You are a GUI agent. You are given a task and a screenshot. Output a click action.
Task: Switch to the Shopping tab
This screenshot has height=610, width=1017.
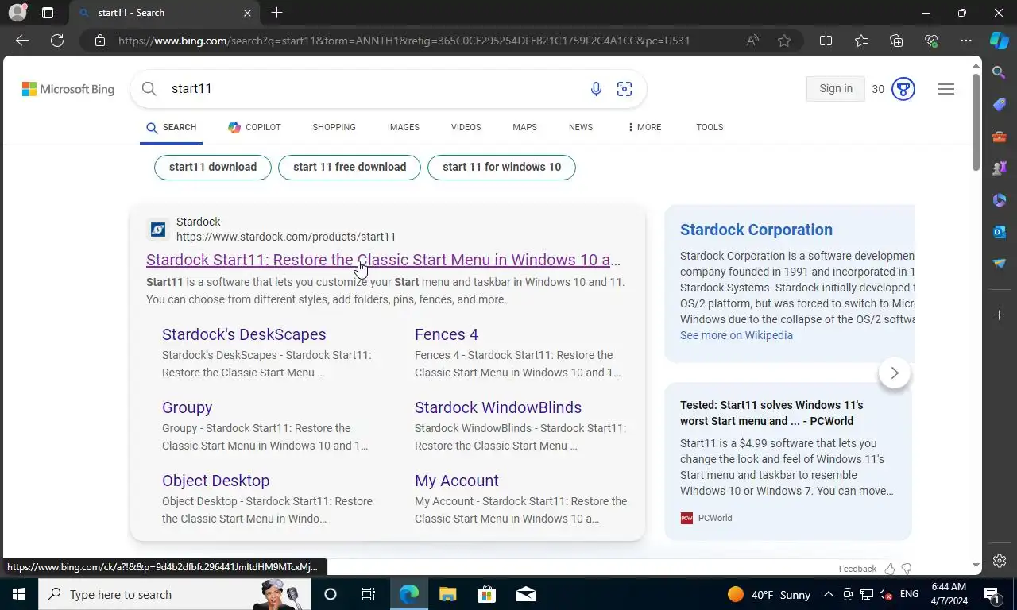point(334,127)
